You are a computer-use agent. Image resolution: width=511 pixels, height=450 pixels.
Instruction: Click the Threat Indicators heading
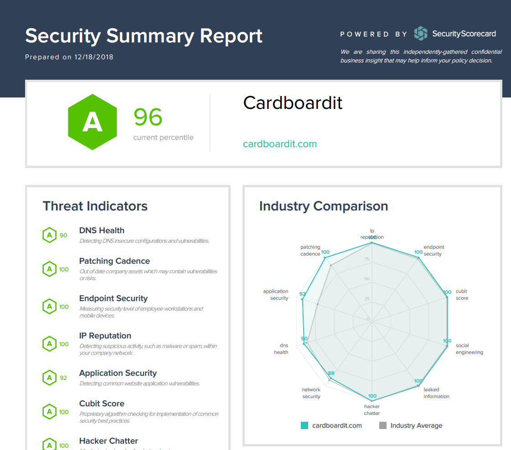[x=95, y=206]
